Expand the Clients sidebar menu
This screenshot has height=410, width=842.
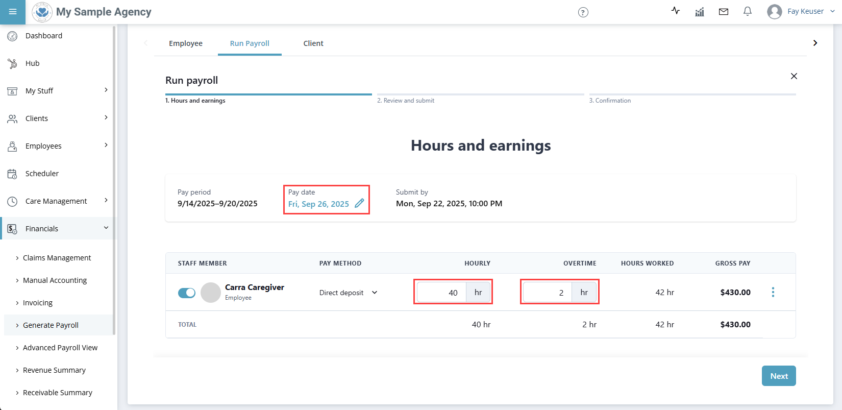[x=106, y=118]
